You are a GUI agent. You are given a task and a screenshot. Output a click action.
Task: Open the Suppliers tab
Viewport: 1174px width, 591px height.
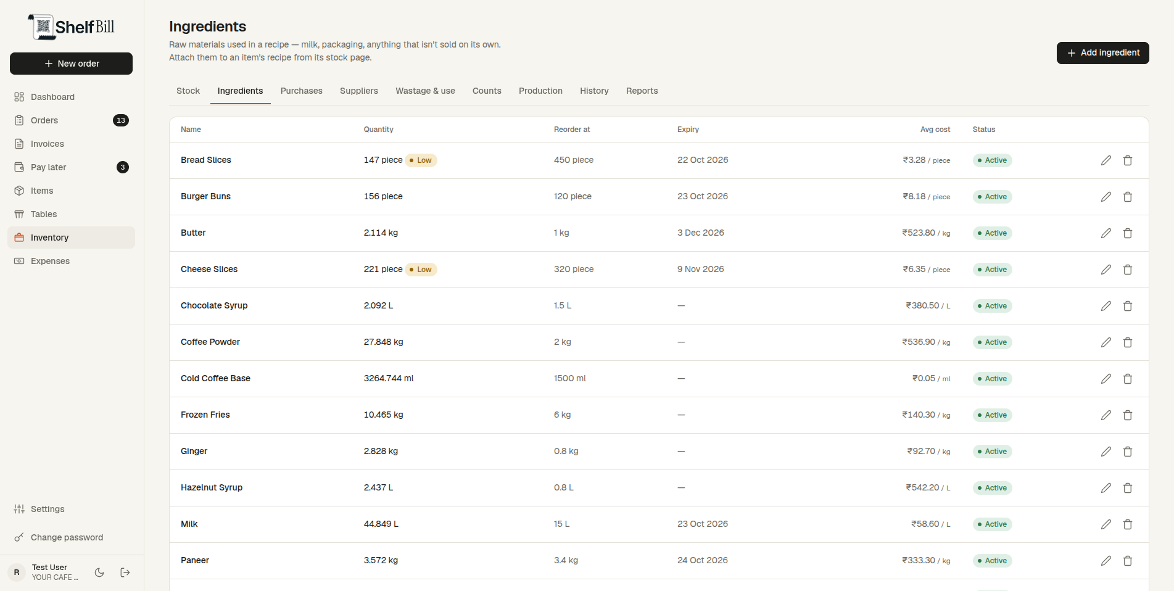pyautogui.click(x=359, y=91)
